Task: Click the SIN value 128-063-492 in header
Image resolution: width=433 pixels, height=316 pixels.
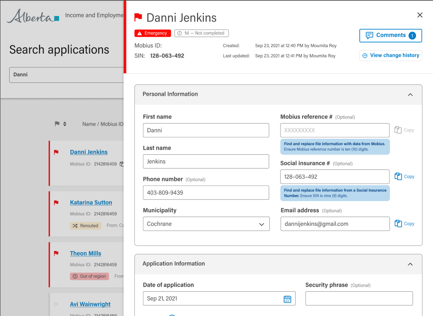Action: point(167,56)
